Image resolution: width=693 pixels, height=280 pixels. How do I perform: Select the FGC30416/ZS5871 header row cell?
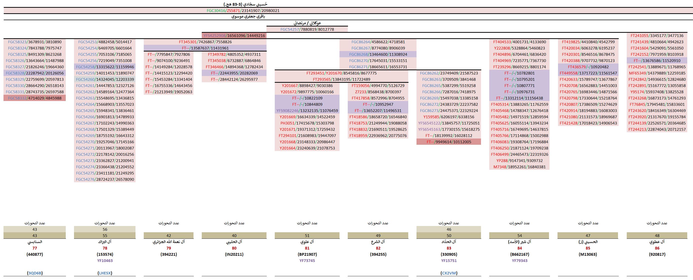coord(243,10)
